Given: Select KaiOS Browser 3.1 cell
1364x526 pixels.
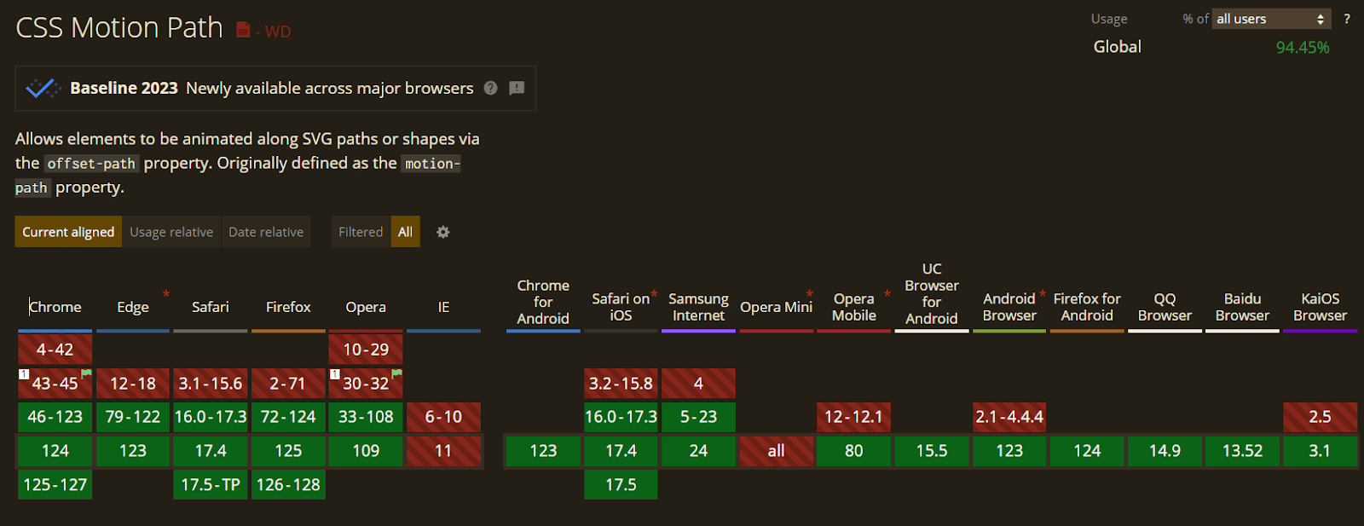Looking at the screenshot, I should pos(1320,451).
